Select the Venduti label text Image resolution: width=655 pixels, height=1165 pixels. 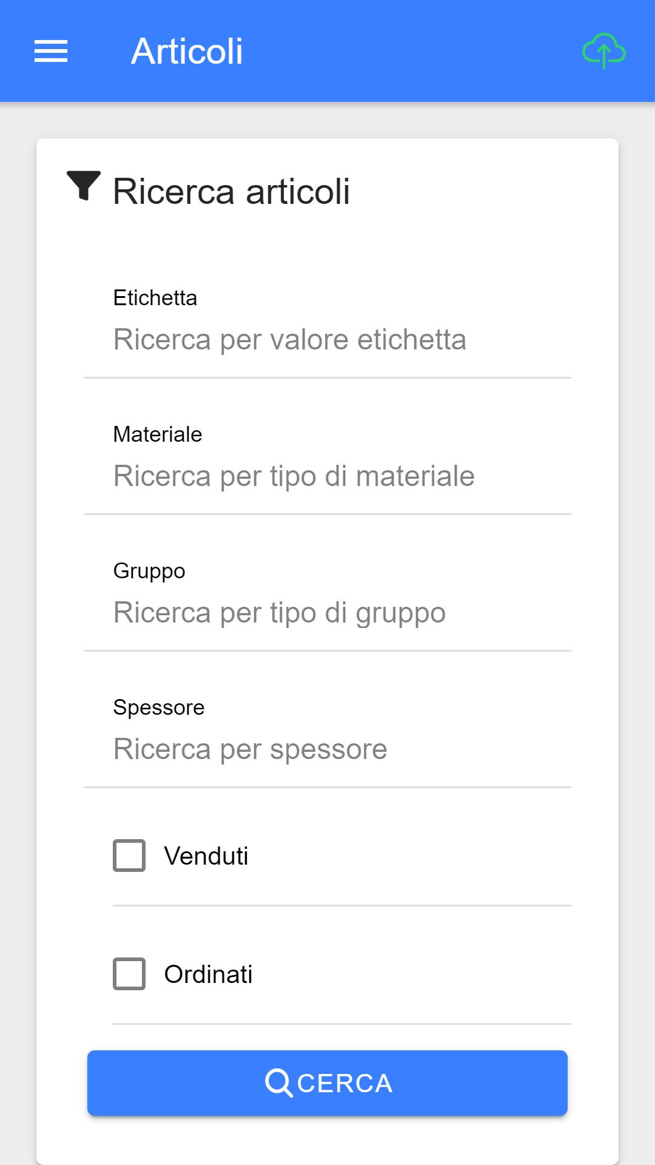tap(206, 856)
